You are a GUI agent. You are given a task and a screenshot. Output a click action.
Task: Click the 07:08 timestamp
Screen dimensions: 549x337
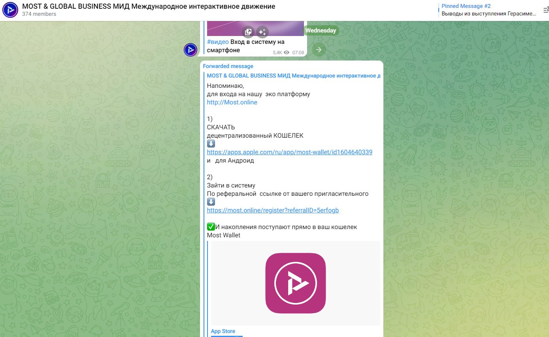click(298, 53)
